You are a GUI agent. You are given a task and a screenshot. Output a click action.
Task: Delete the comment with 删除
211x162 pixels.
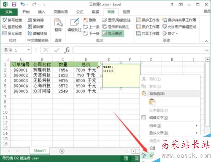[x=90, y=20]
